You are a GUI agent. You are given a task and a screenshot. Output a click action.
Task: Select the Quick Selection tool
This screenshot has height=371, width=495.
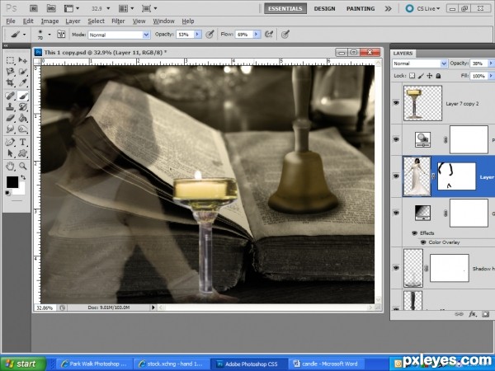[x=23, y=71]
